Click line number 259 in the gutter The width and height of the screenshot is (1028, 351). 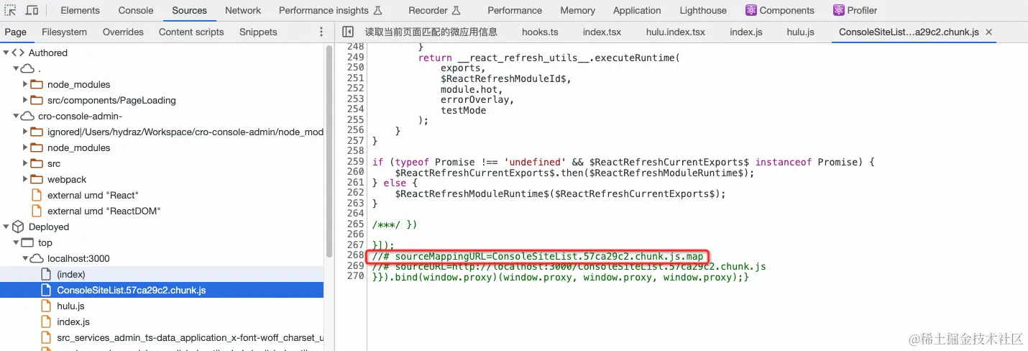tap(356, 162)
